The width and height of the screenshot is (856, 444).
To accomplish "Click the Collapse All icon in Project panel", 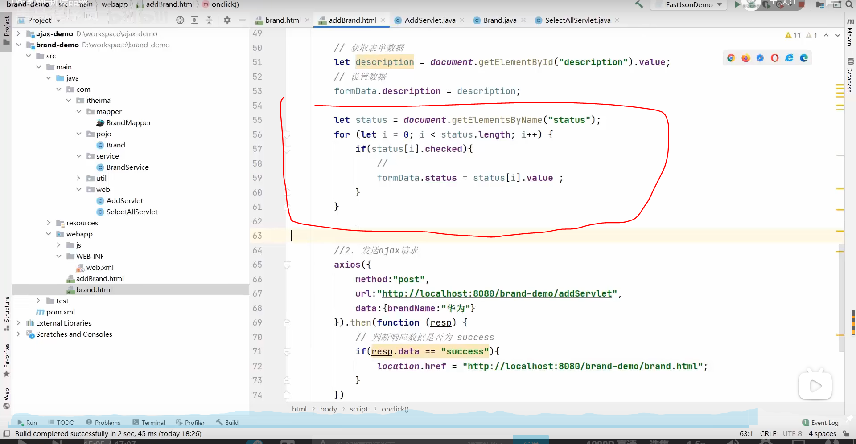I will click(x=209, y=20).
